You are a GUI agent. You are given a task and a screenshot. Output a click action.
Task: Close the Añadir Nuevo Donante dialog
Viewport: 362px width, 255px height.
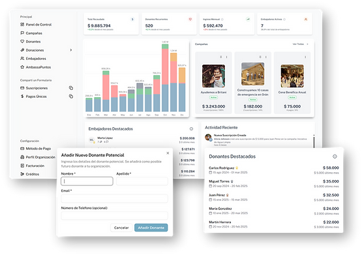[x=168, y=153]
